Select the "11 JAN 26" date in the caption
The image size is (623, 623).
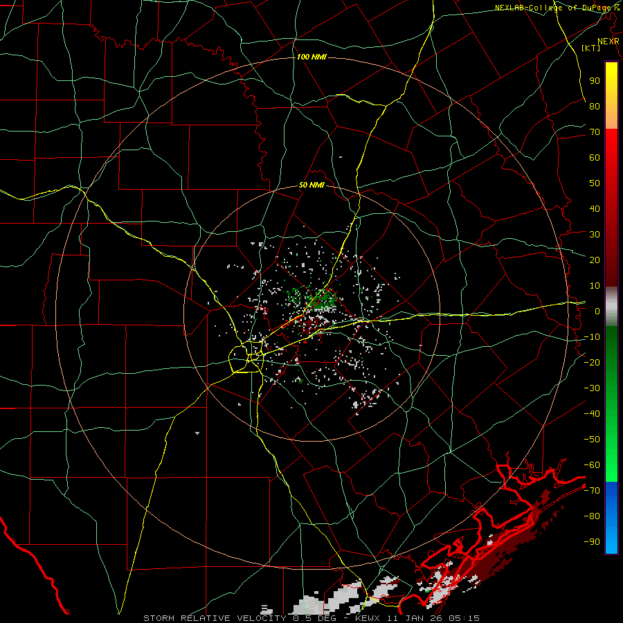coord(415,618)
